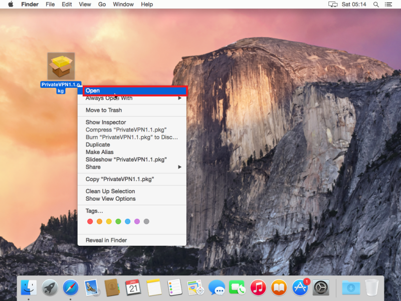The width and height of the screenshot is (401, 301).
Task: Expand the Share submenu
Action: point(132,167)
